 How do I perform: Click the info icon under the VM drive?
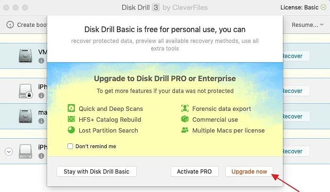click(x=41, y=61)
